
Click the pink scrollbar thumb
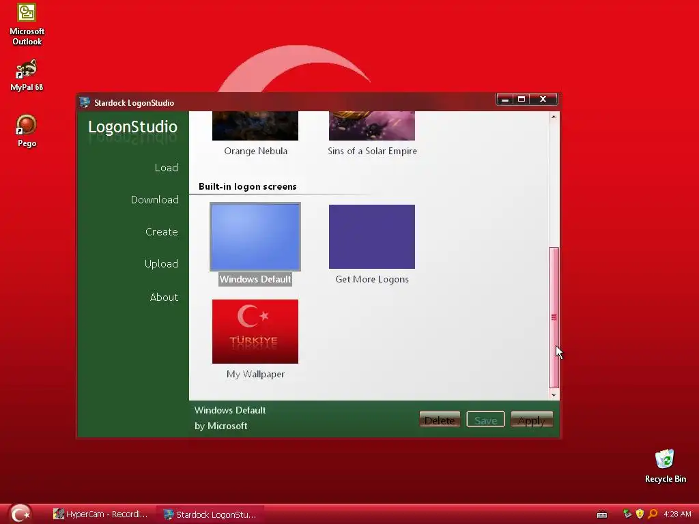[x=554, y=317]
